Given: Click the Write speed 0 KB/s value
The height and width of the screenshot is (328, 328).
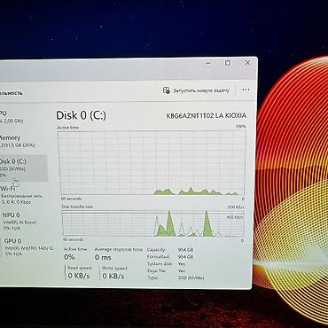Looking at the screenshot, I should point(113,277).
